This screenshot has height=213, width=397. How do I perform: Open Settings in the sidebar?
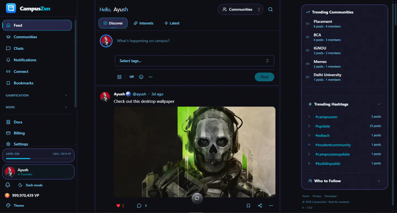[37, 144]
